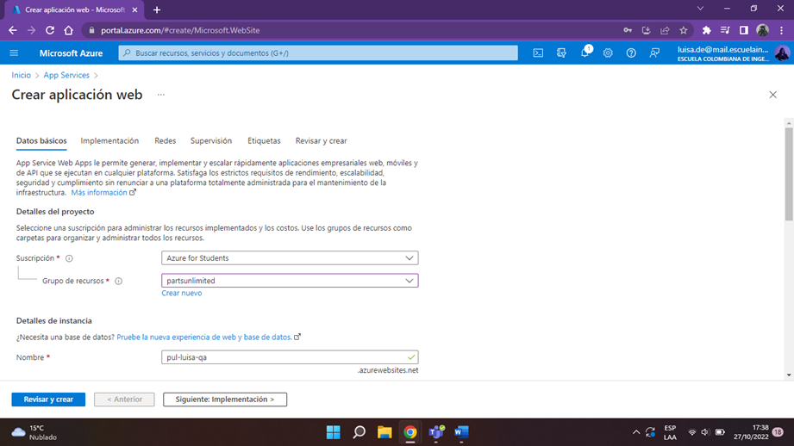The height and width of the screenshot is (446, 794).
Task: Show hidden system tray icons
Action: 636,432
